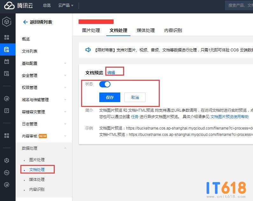This screenshot has height=201, width=253.
Task: Select 图片处理 under 数据处理 in sidebar
Action: (37, 160)
